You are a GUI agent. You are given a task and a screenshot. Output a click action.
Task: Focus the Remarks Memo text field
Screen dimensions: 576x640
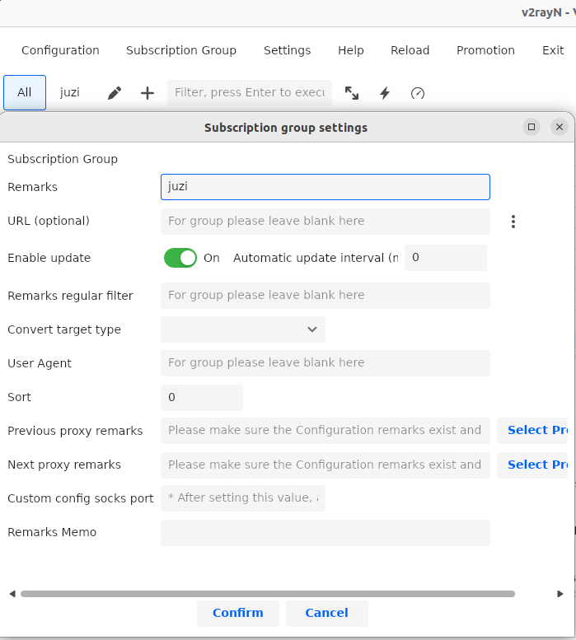[x=325, y=533]
